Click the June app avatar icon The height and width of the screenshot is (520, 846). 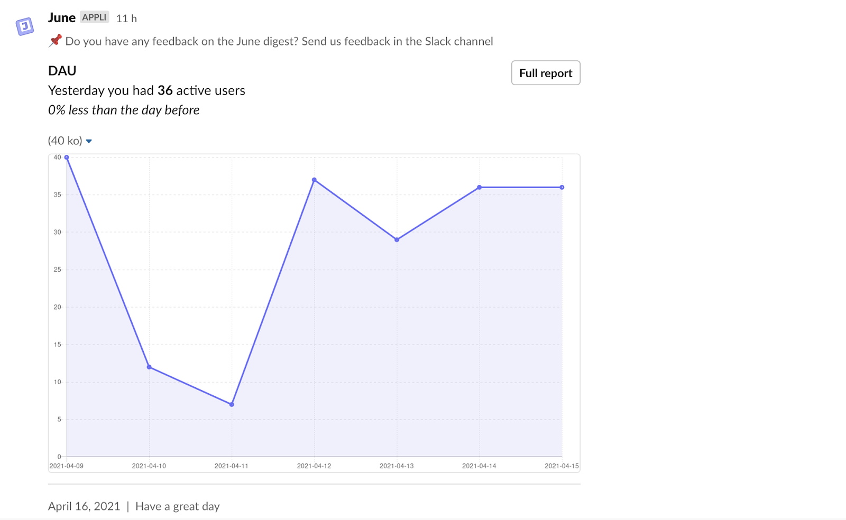click(x=25, y=26)
